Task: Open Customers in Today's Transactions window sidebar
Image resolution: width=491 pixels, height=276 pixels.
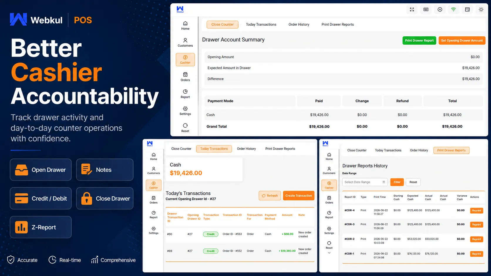Action: pos(154,171)
